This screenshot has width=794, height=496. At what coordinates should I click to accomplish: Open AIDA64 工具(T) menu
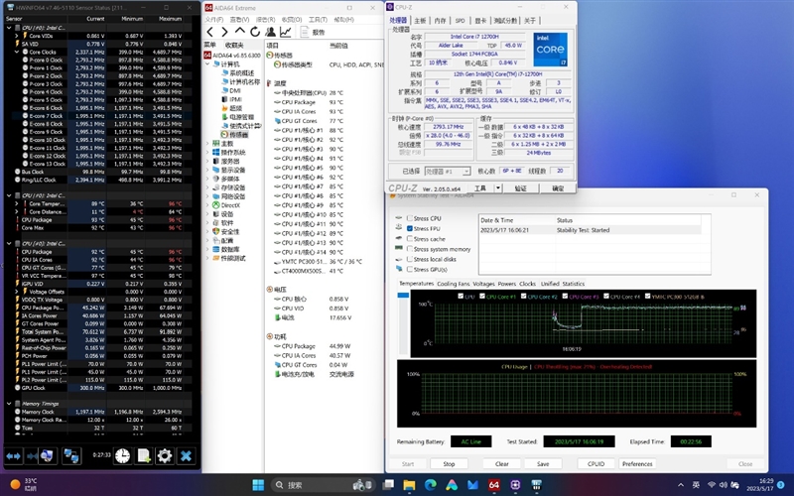318,19
